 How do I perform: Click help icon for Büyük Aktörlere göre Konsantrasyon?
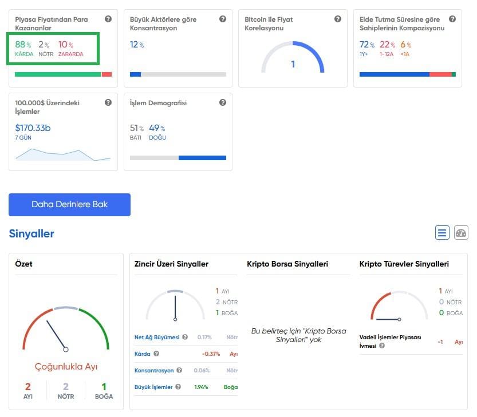[223, 19]
